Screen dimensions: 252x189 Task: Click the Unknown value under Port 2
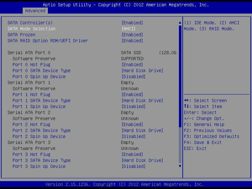click(x=130, y=118)
